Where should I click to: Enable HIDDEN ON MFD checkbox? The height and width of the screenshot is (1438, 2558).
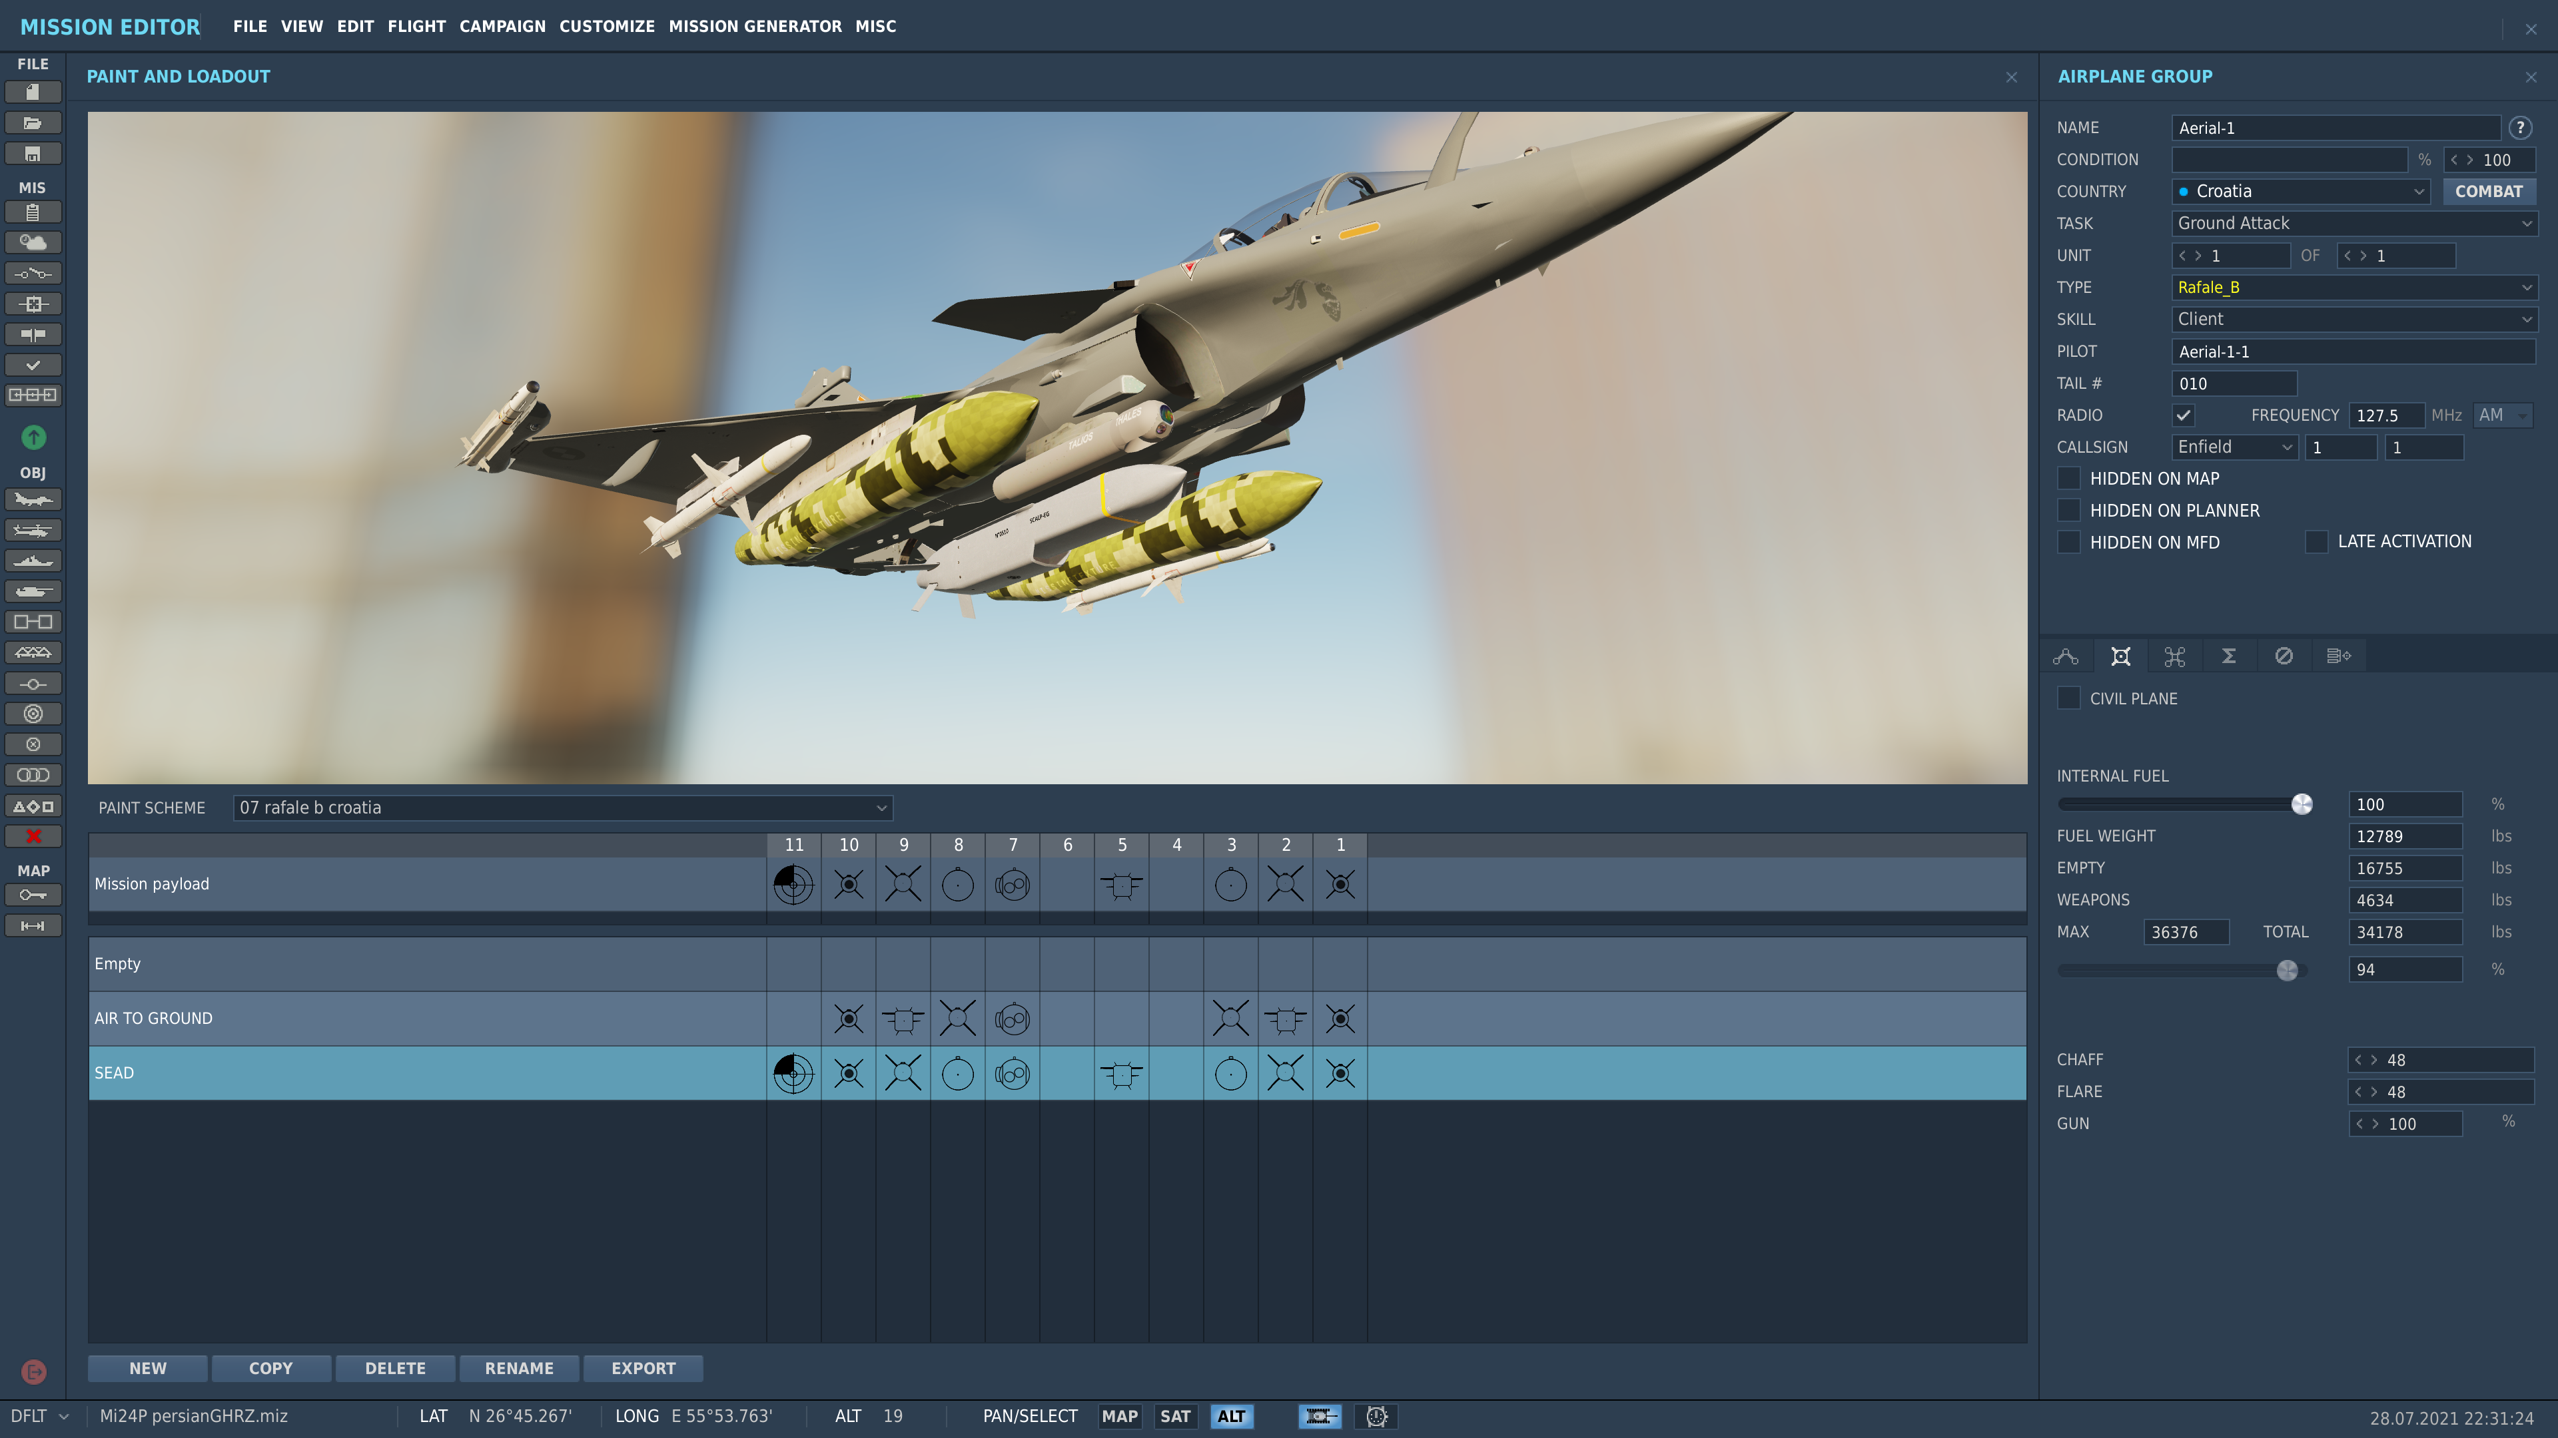[2068, 542]
